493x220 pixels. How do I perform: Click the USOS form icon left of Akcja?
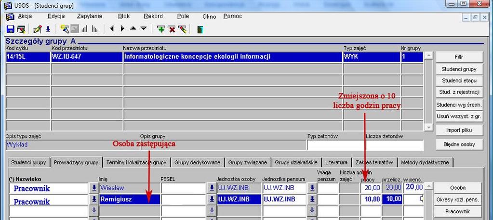pos(10,17)
